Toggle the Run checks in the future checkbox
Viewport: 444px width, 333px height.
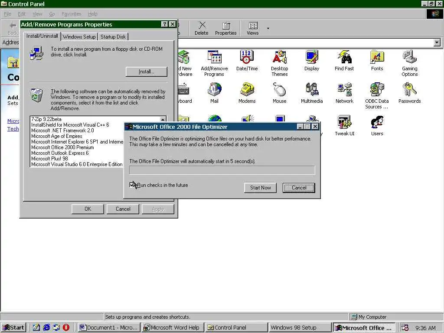(132, 185)
